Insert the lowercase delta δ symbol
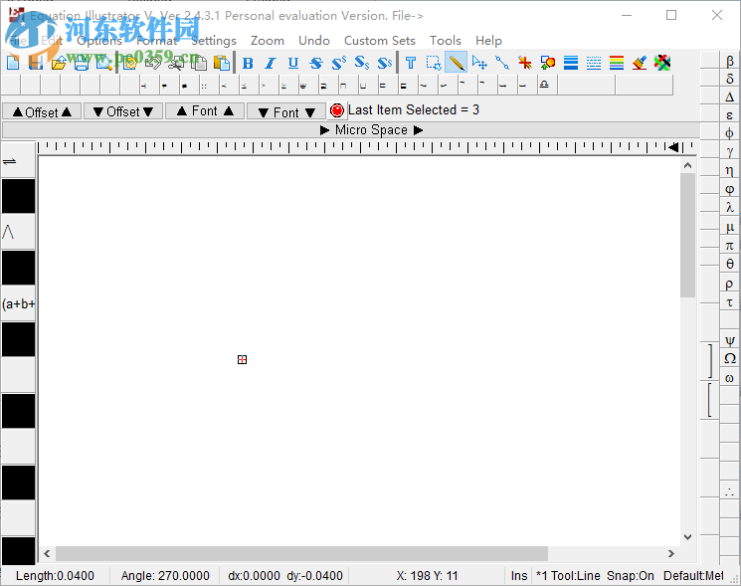 coord(730,79)
